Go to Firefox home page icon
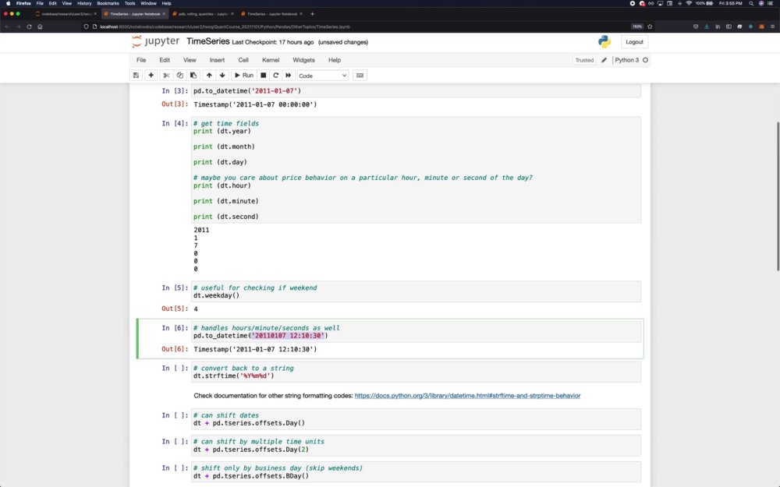Screen dimensions: 780x487 tap(41, 26)
